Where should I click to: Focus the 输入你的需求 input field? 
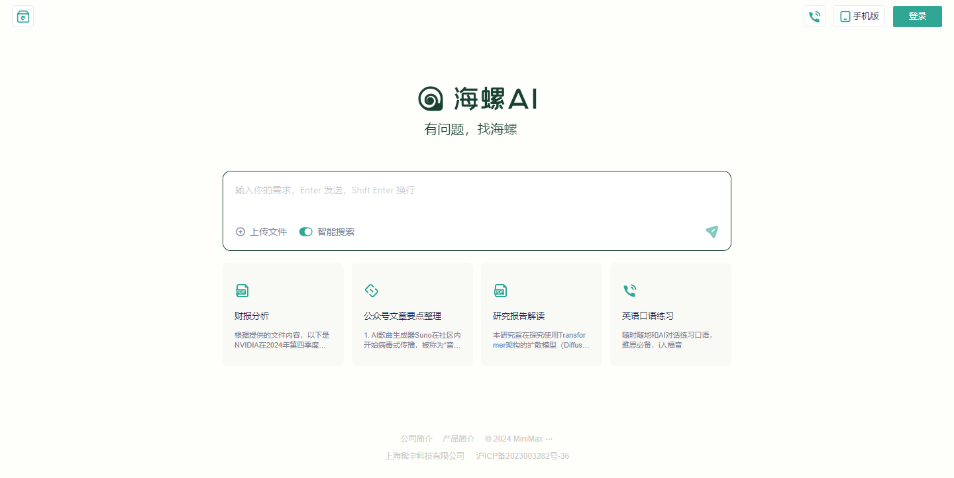tap(477, 191)
